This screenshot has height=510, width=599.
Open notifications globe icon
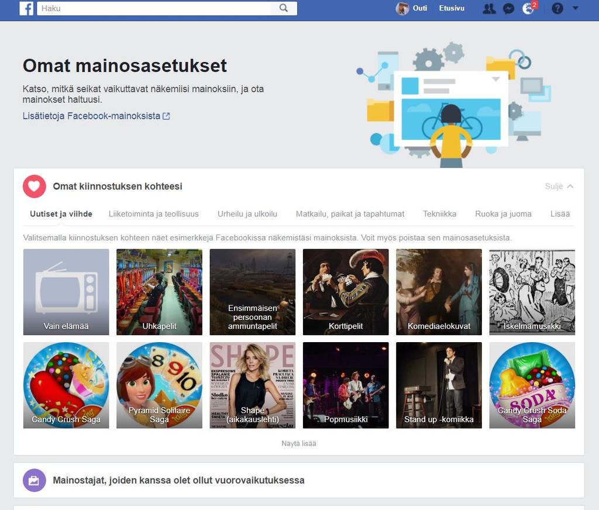click(x=528, y=8)
